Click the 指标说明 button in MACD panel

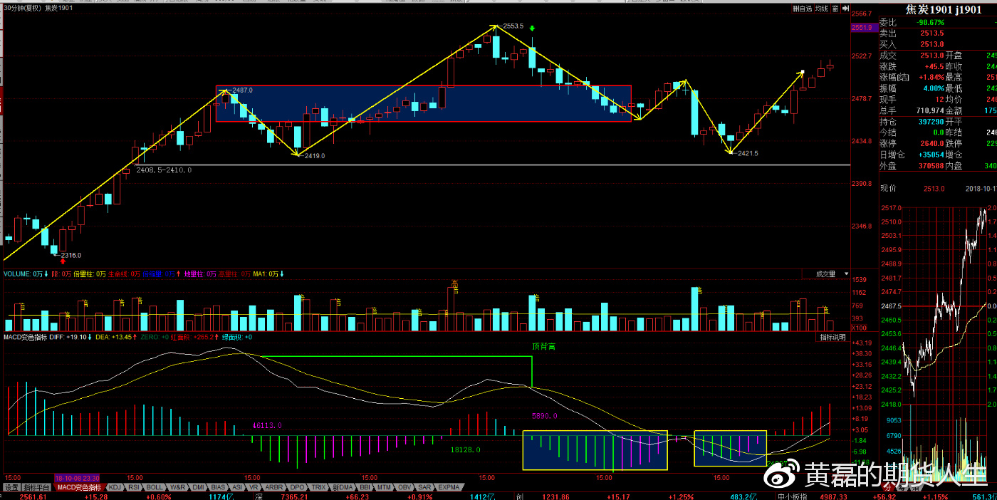click(832, 336)
